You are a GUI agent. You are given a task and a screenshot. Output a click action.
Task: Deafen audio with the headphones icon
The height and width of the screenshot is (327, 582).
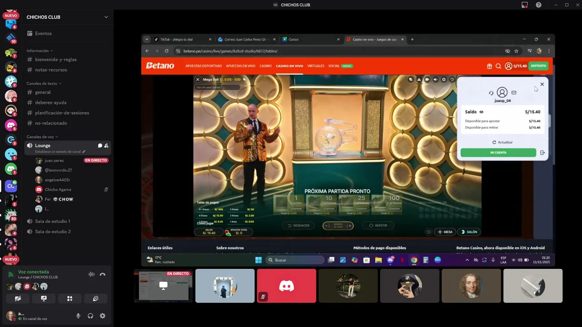point(90,316)
